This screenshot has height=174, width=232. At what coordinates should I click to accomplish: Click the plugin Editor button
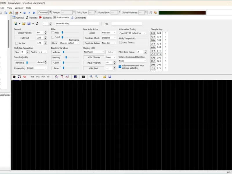coord(110,52)
